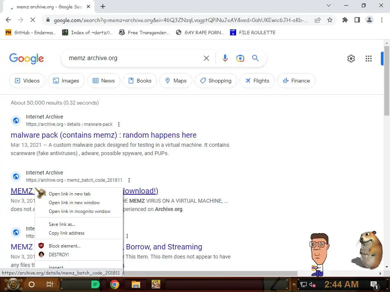Filter results by Shopping
Image resolution: width=390 pixels, height=292 pixels.
pos(216,81)
